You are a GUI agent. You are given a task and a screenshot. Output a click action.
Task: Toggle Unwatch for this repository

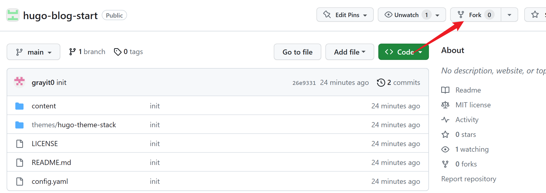point(402,15)
